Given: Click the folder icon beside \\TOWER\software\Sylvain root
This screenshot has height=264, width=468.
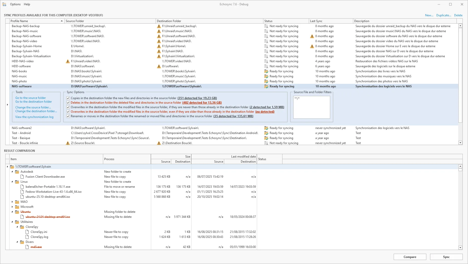Looking at the screenshot, I should (12, 167).
